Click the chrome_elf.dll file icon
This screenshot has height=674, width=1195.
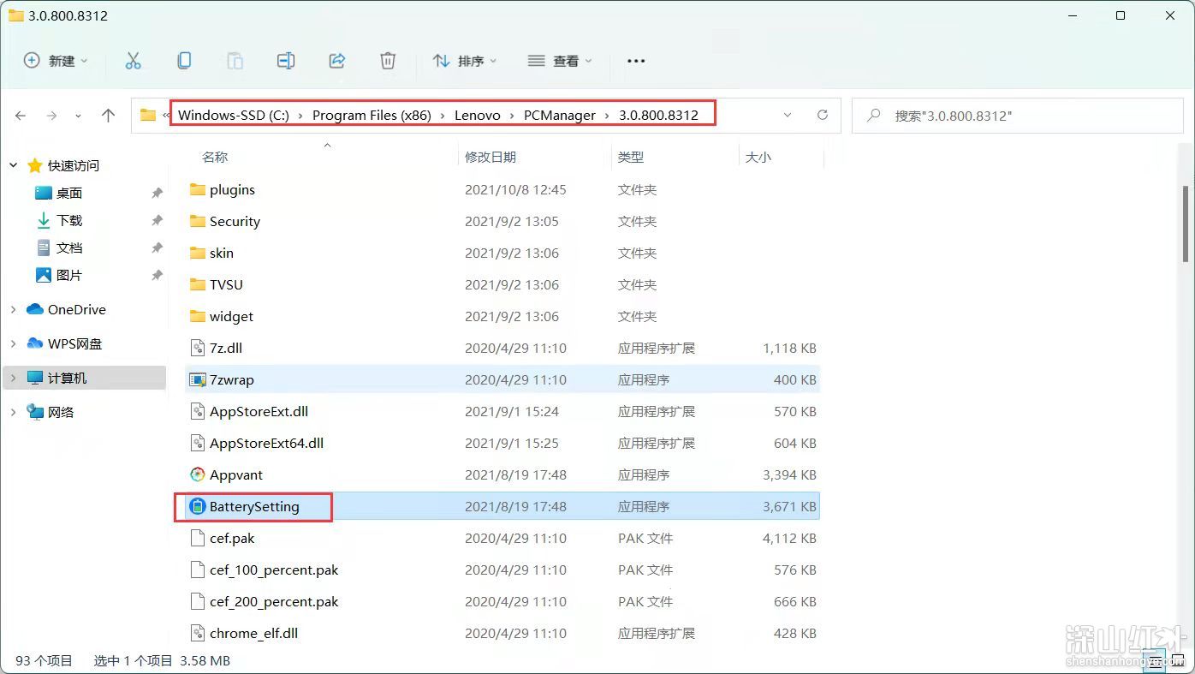click(198, 633)
